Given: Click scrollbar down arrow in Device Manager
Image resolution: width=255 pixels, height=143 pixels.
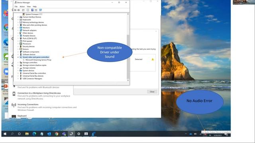Looking at the screenshot, I should pos(128,80).
